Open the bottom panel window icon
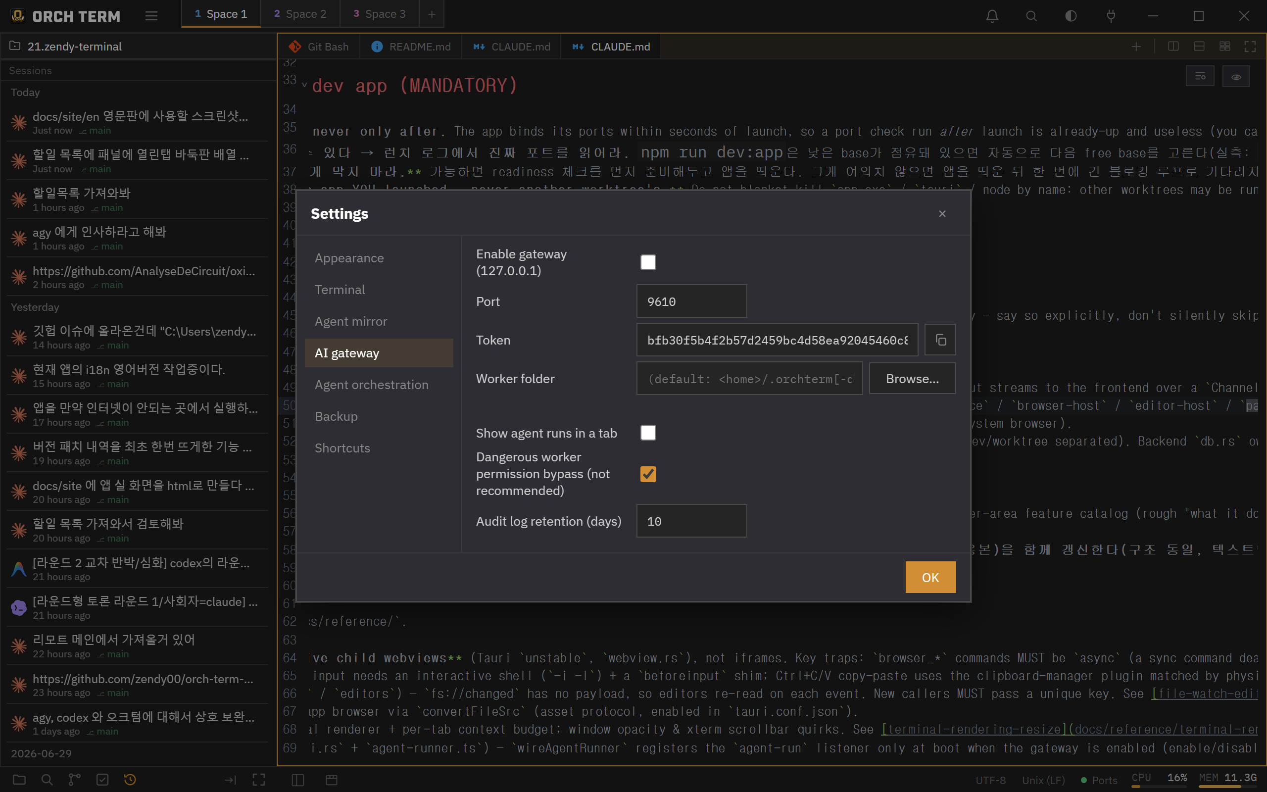This screenshot has height=792, width=1267. point(332,780)
